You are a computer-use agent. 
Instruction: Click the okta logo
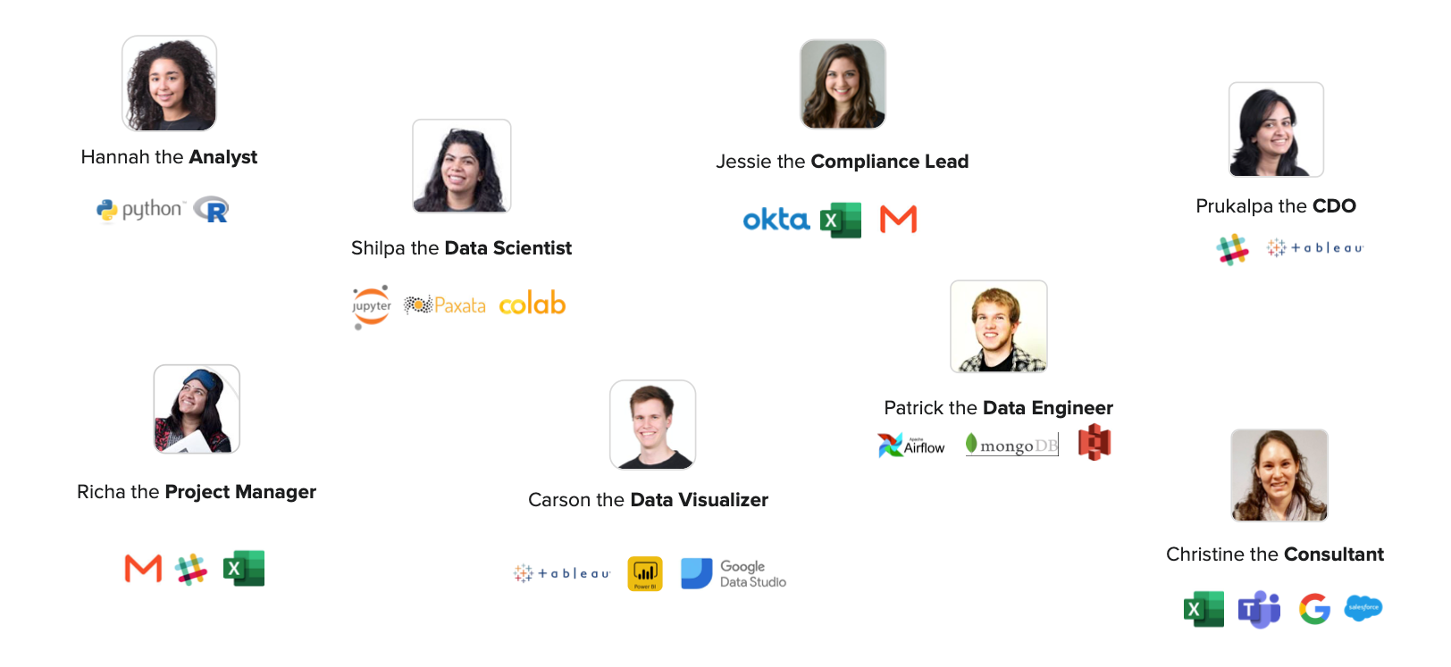pyautogui.click(x=776, y=220)
